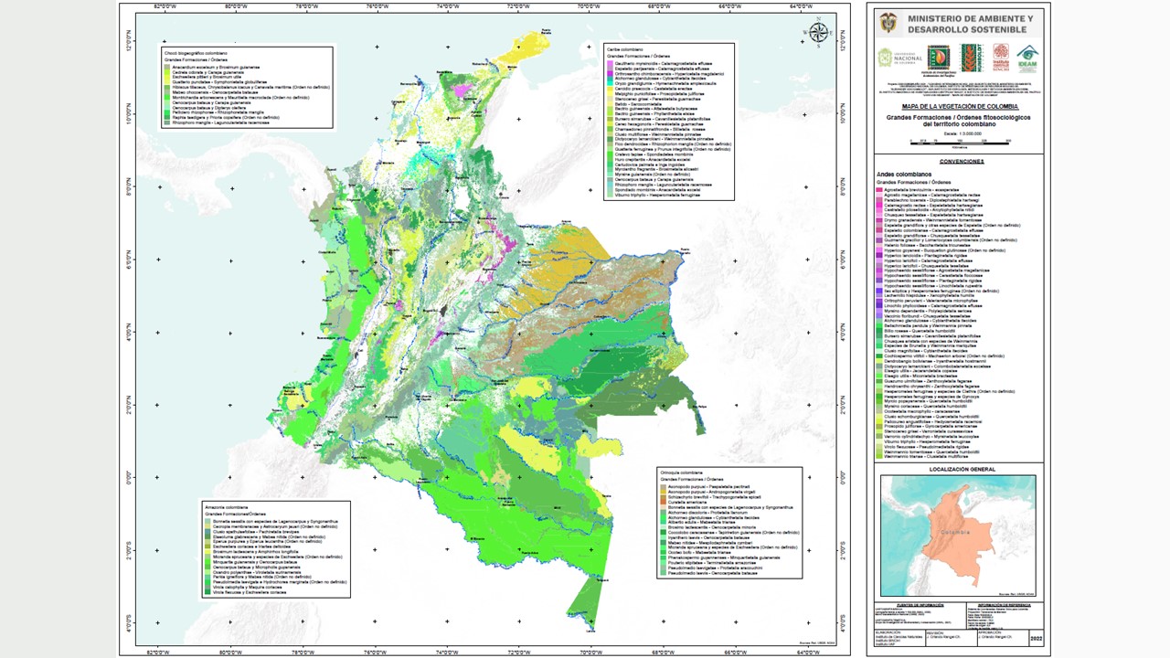Screen dimensions: 1170x658
Task: Click the Humboldt institute logo
Action: point(971,58)
